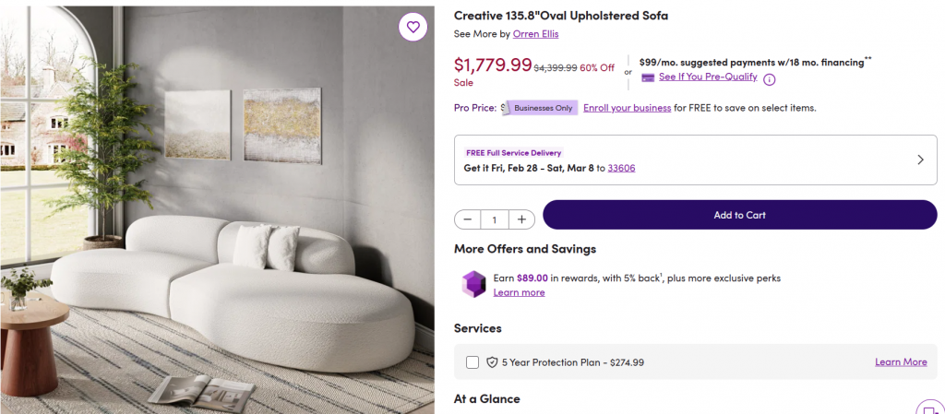The height and width of the screenshot is (414, 945).
Task: Click Enroll your business link
Action: [x=627, y=108]
